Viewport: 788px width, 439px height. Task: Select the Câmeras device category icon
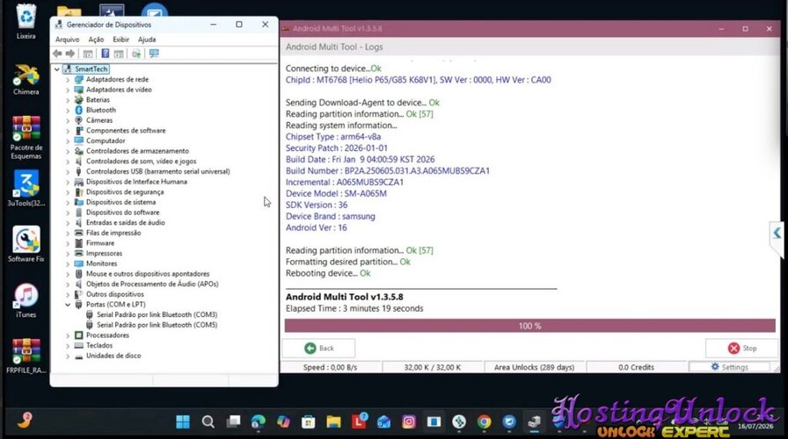(x=79, y=120)
